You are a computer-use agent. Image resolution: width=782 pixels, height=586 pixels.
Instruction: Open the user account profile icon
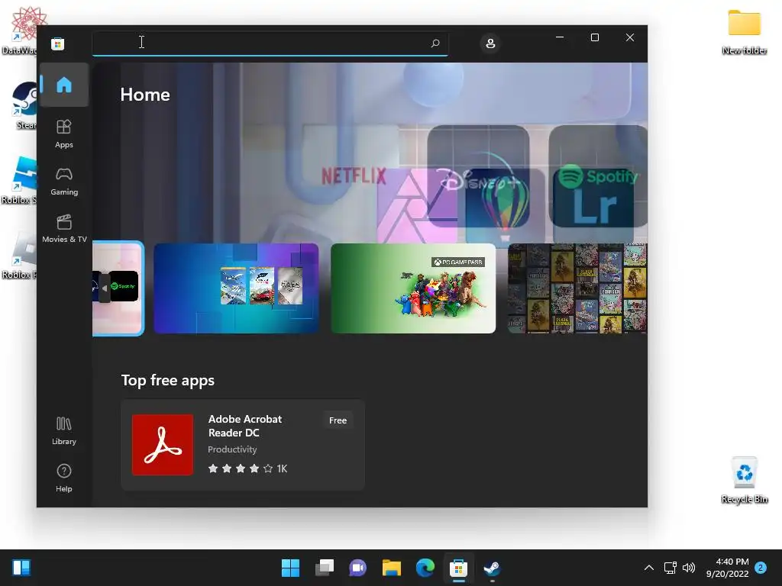[490, 43]
